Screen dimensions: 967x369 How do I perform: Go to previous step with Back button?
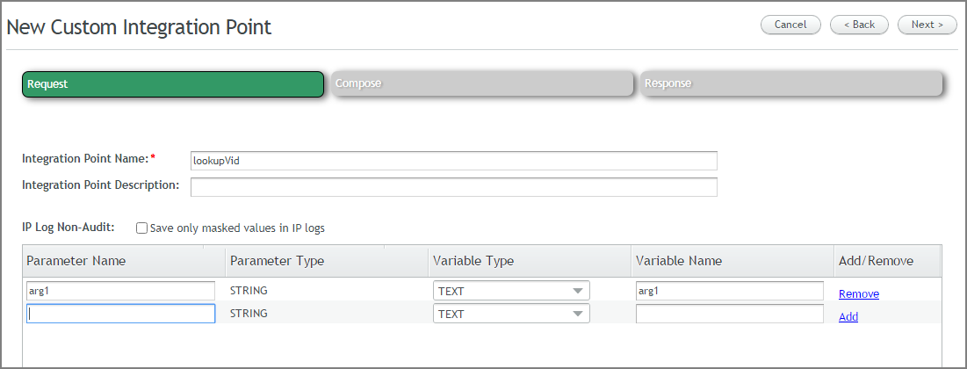click(x=859, y=25)
